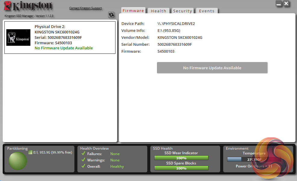Click the SSD Spare Blocks 100% bar
The width and height of the screenshot is (297, 181).
[x=181, y=168]
